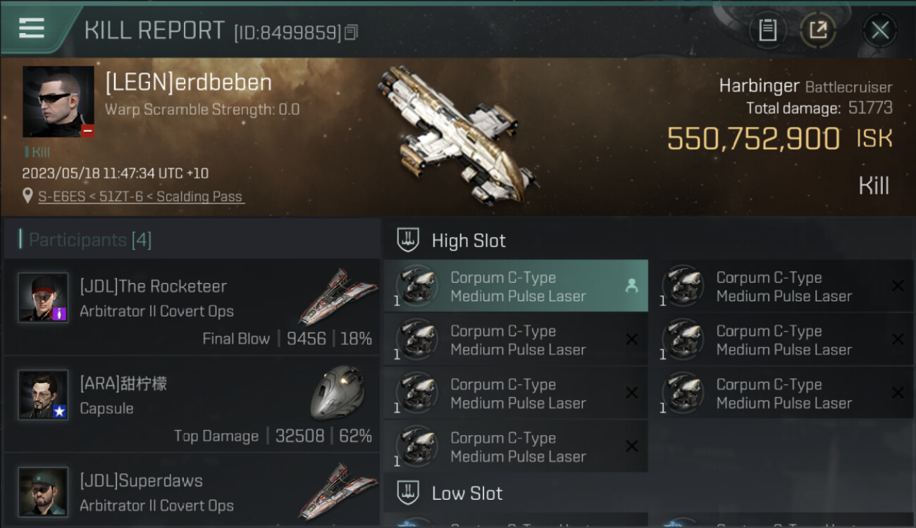Close the Kill Report window
916x528 pixels.
point(879,30)
